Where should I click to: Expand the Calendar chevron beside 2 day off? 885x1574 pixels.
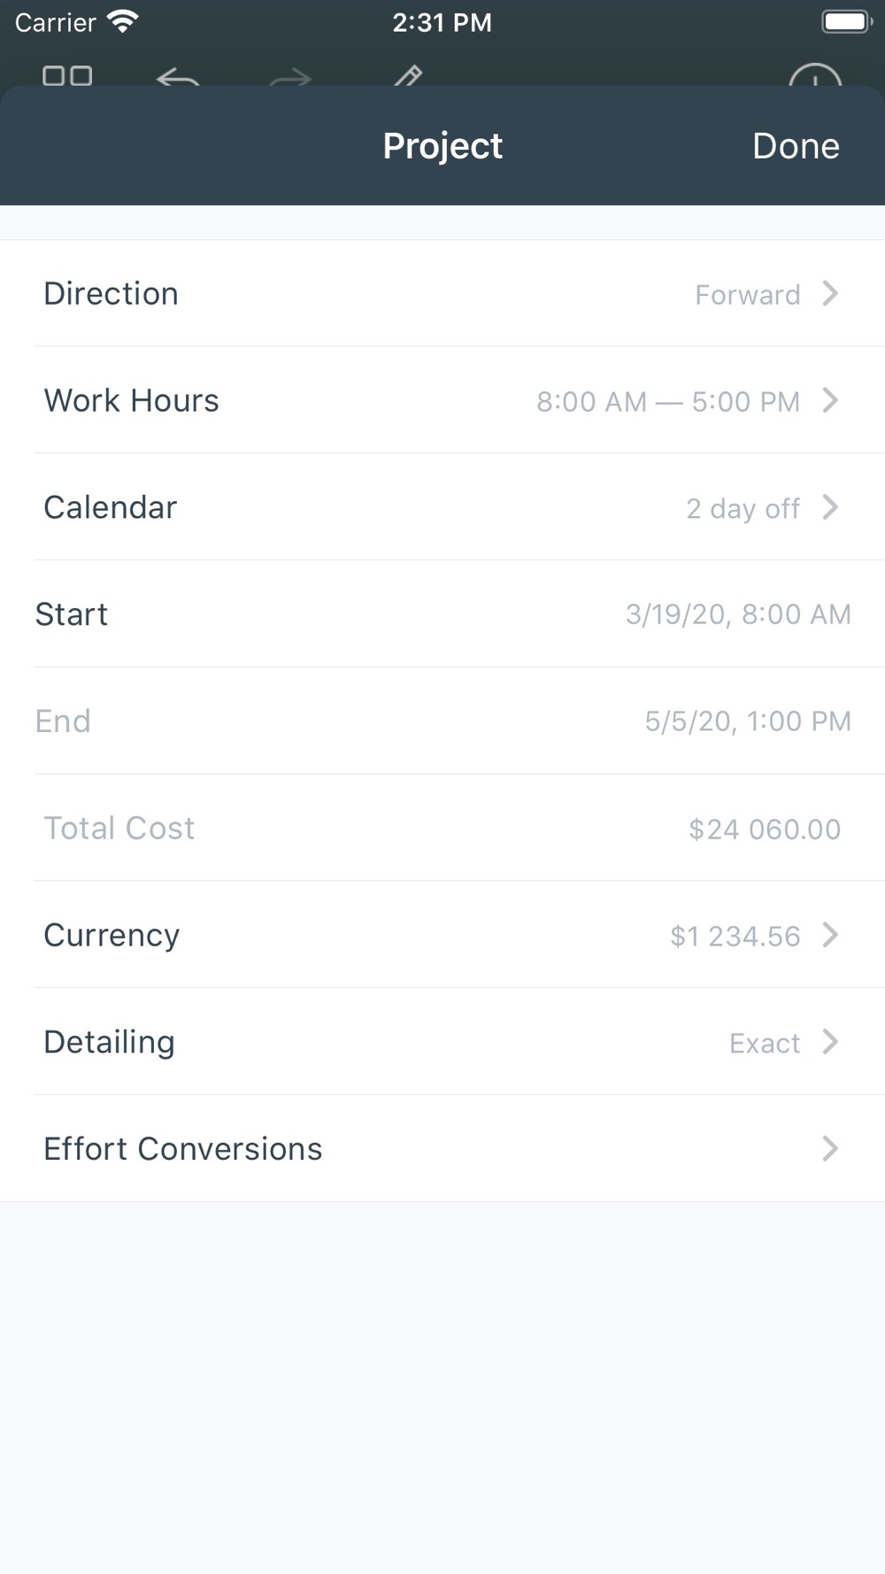[829, 507]
